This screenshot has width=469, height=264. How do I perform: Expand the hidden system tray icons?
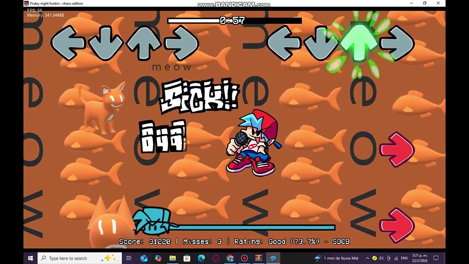tap(368, 258)
